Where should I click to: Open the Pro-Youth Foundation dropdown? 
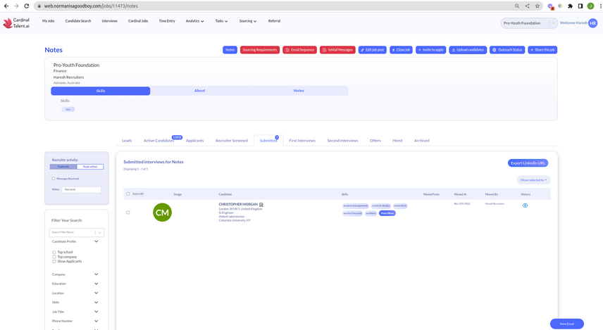[529, 23]
